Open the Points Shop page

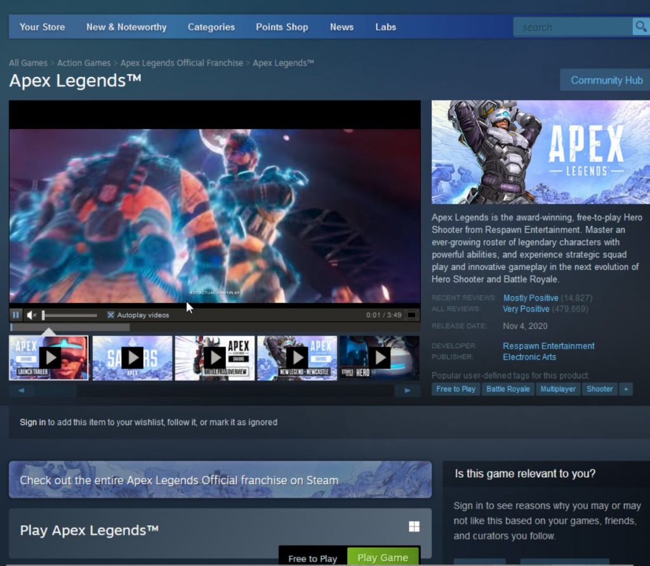point(282,27)
